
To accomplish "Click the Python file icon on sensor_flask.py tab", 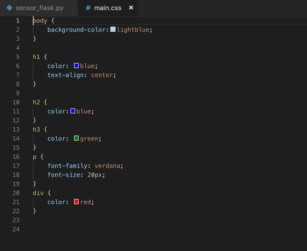I will pos(9,8).
